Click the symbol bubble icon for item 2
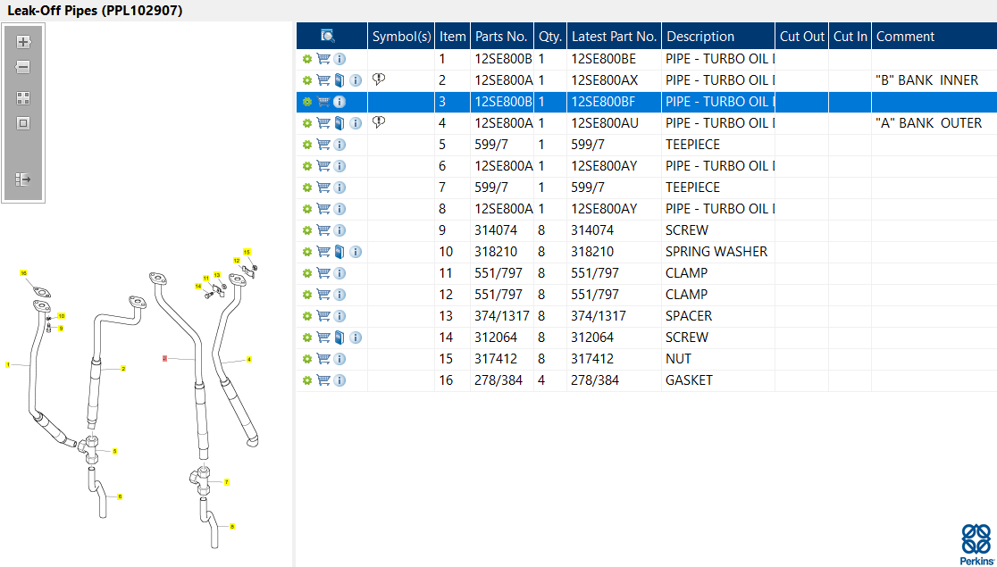997x567 pixels. (x=379, y=79)
